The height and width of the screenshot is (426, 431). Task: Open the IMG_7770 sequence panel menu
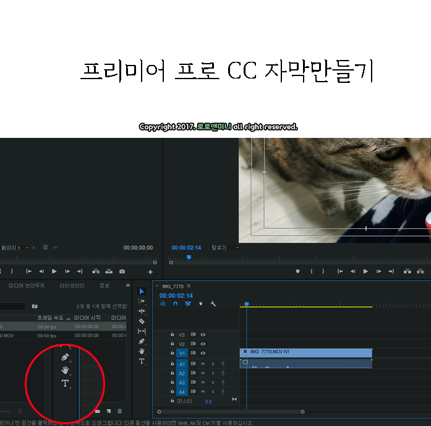[x=189, y=286]
